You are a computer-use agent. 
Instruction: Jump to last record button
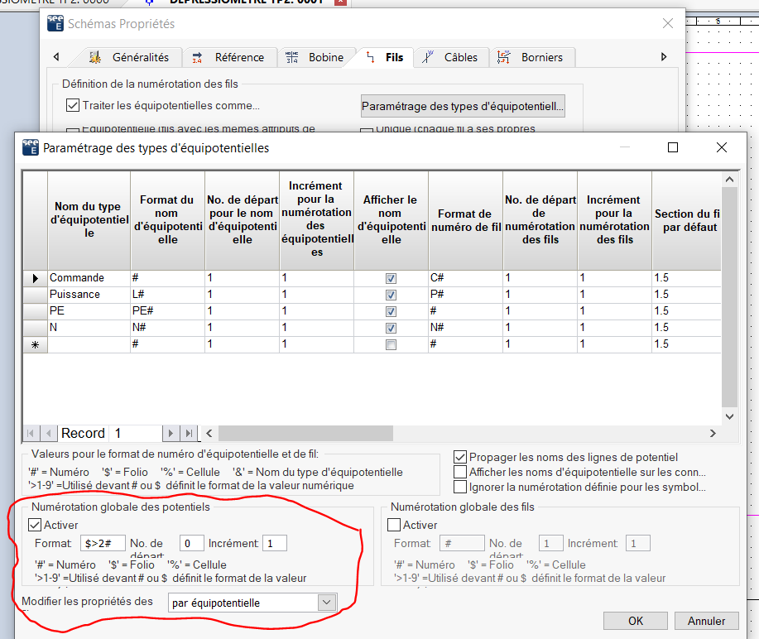tap(190, 433)
